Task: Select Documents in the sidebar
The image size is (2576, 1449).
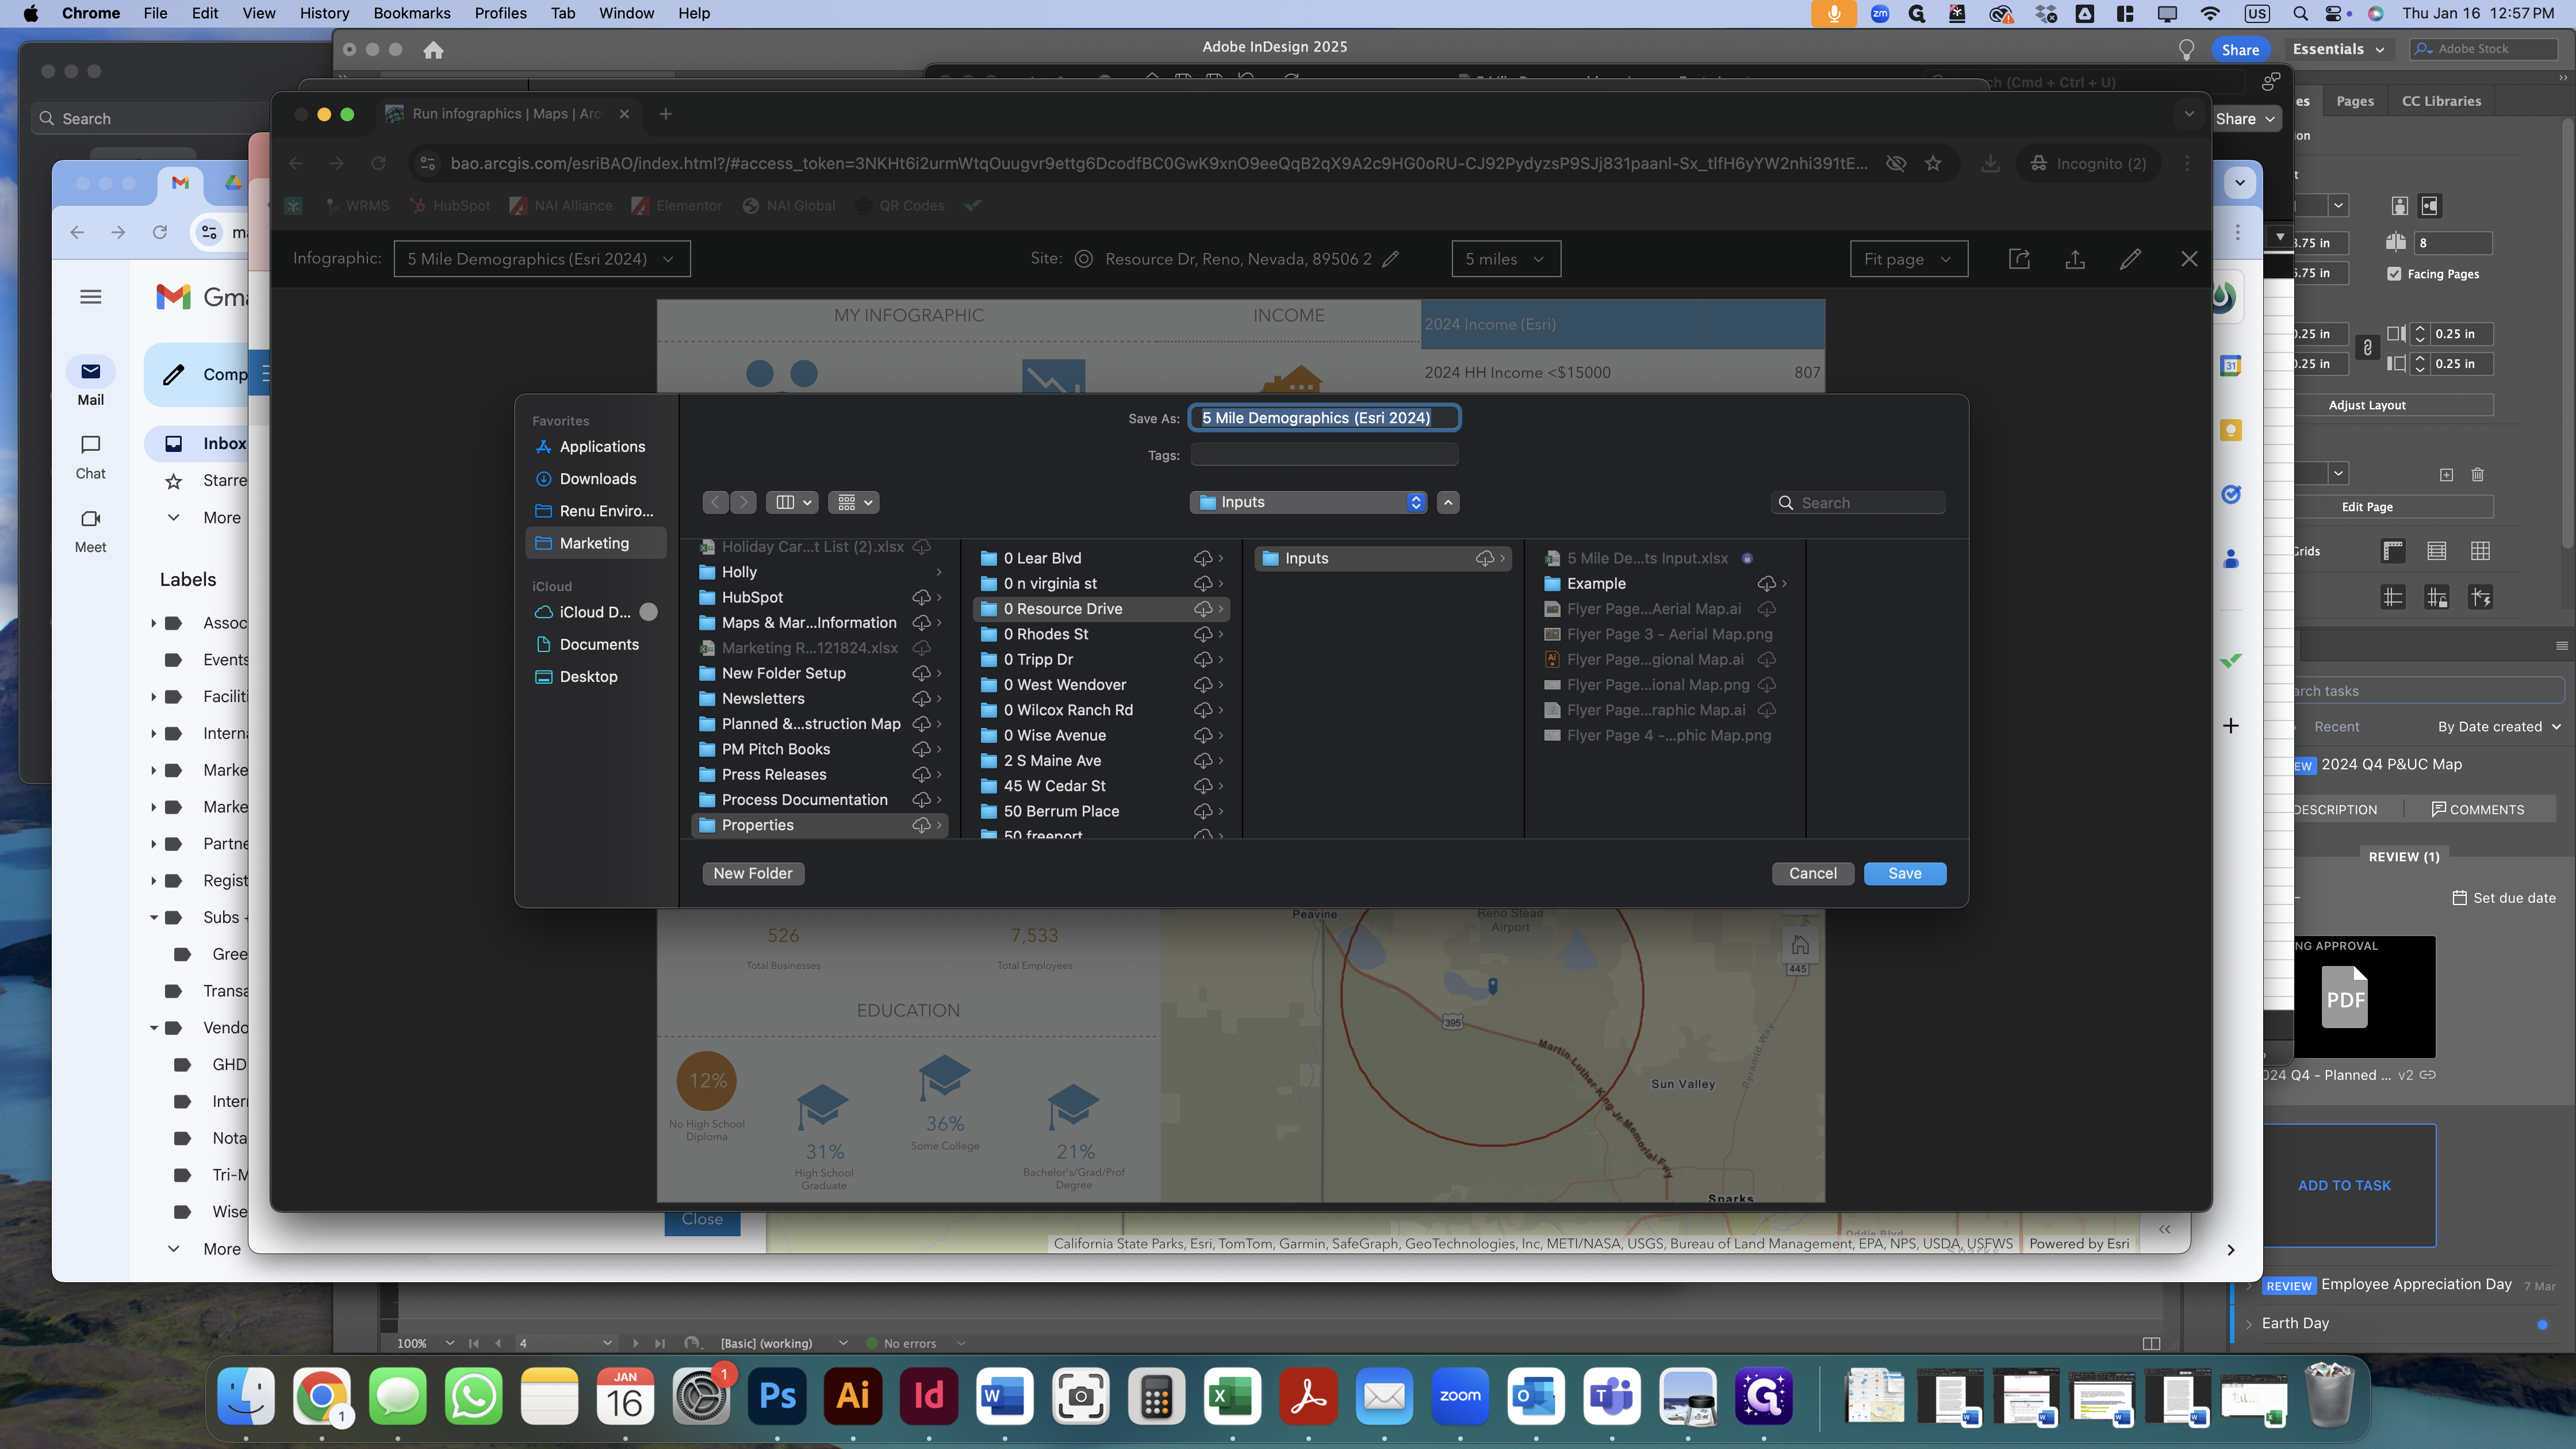Action: pos(595,644)
